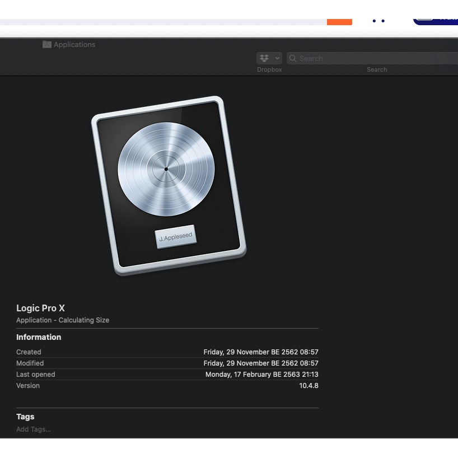Image resolution: width=458 pixels, height=458 pixels.
Task: Click the right blue dot near the top
Action: click(x=382, y=21)
